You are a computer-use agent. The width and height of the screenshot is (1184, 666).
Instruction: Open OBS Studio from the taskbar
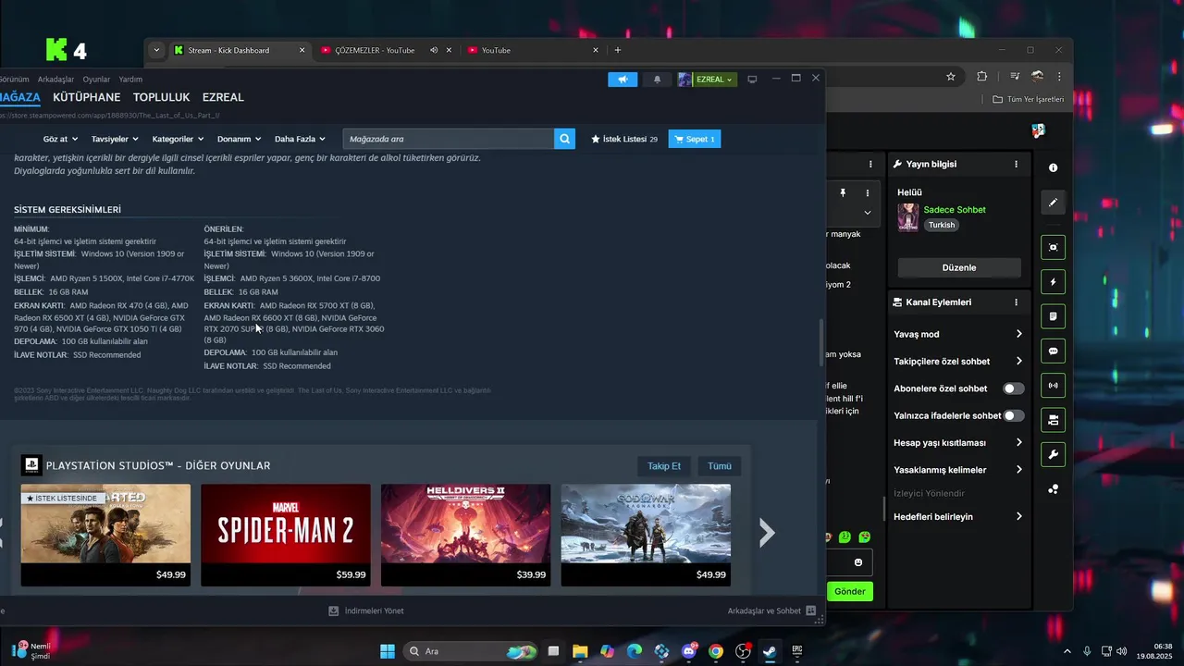(x=742, y=651)
